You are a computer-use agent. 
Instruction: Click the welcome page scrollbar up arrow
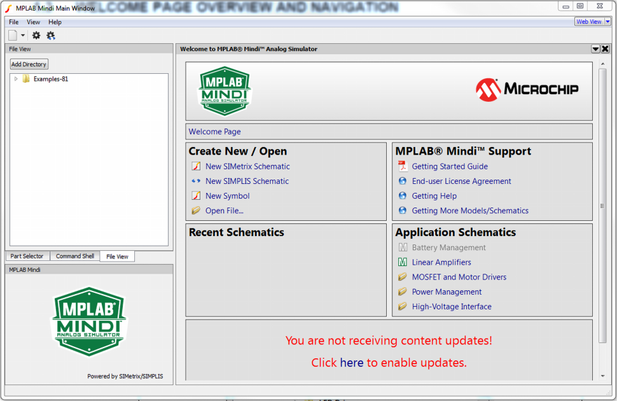[x=602, y=64]
